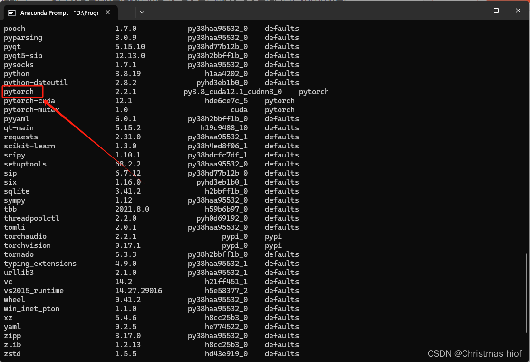Click the pypi channel in torchaudio row
Viewport: 530px width, 362px height.
[273, 236]
